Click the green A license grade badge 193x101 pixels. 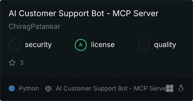pyautogui.click(x=81, y=45)
